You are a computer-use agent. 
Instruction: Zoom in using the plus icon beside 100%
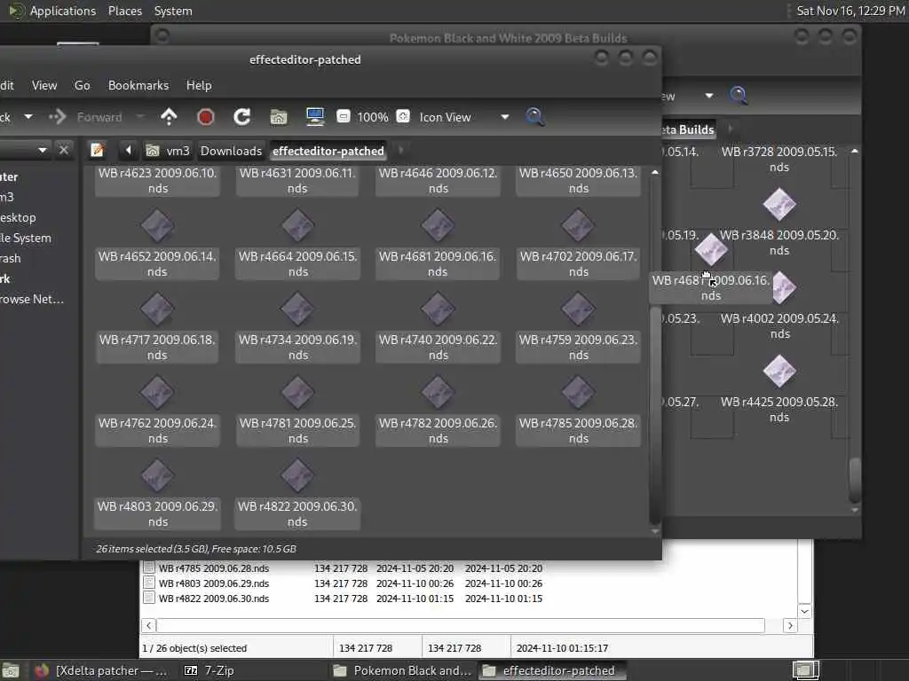(403, 116)
